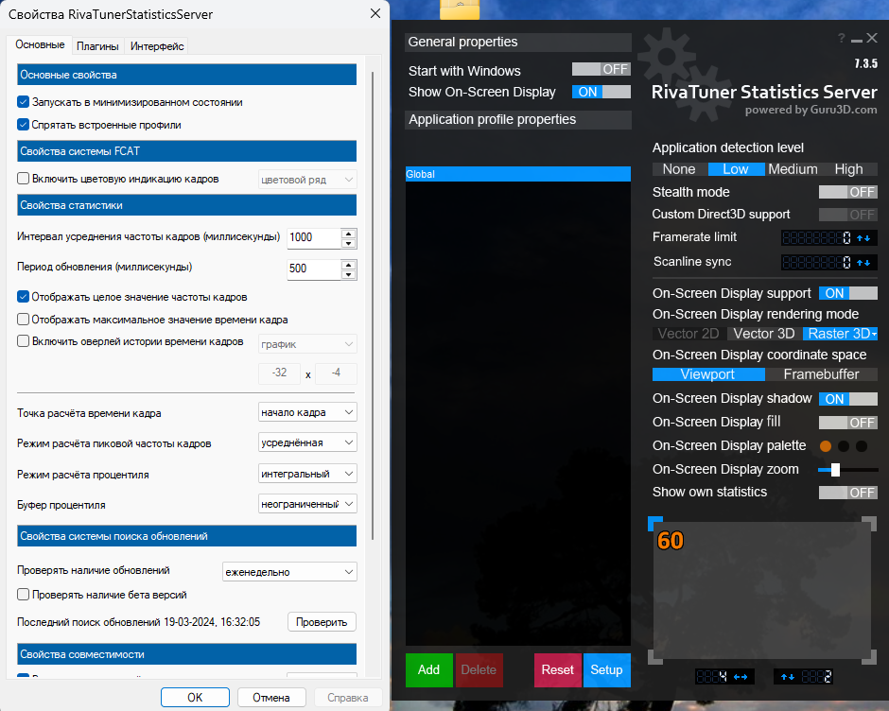
Task: Select the middle dark palette dot
Action: [844, 446]
